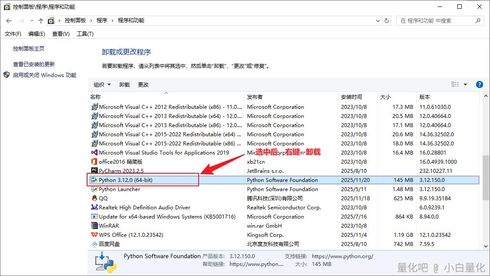Select the WinRAR icon in program list
This screenshot has height=276, width=490.
pos(94,226)
